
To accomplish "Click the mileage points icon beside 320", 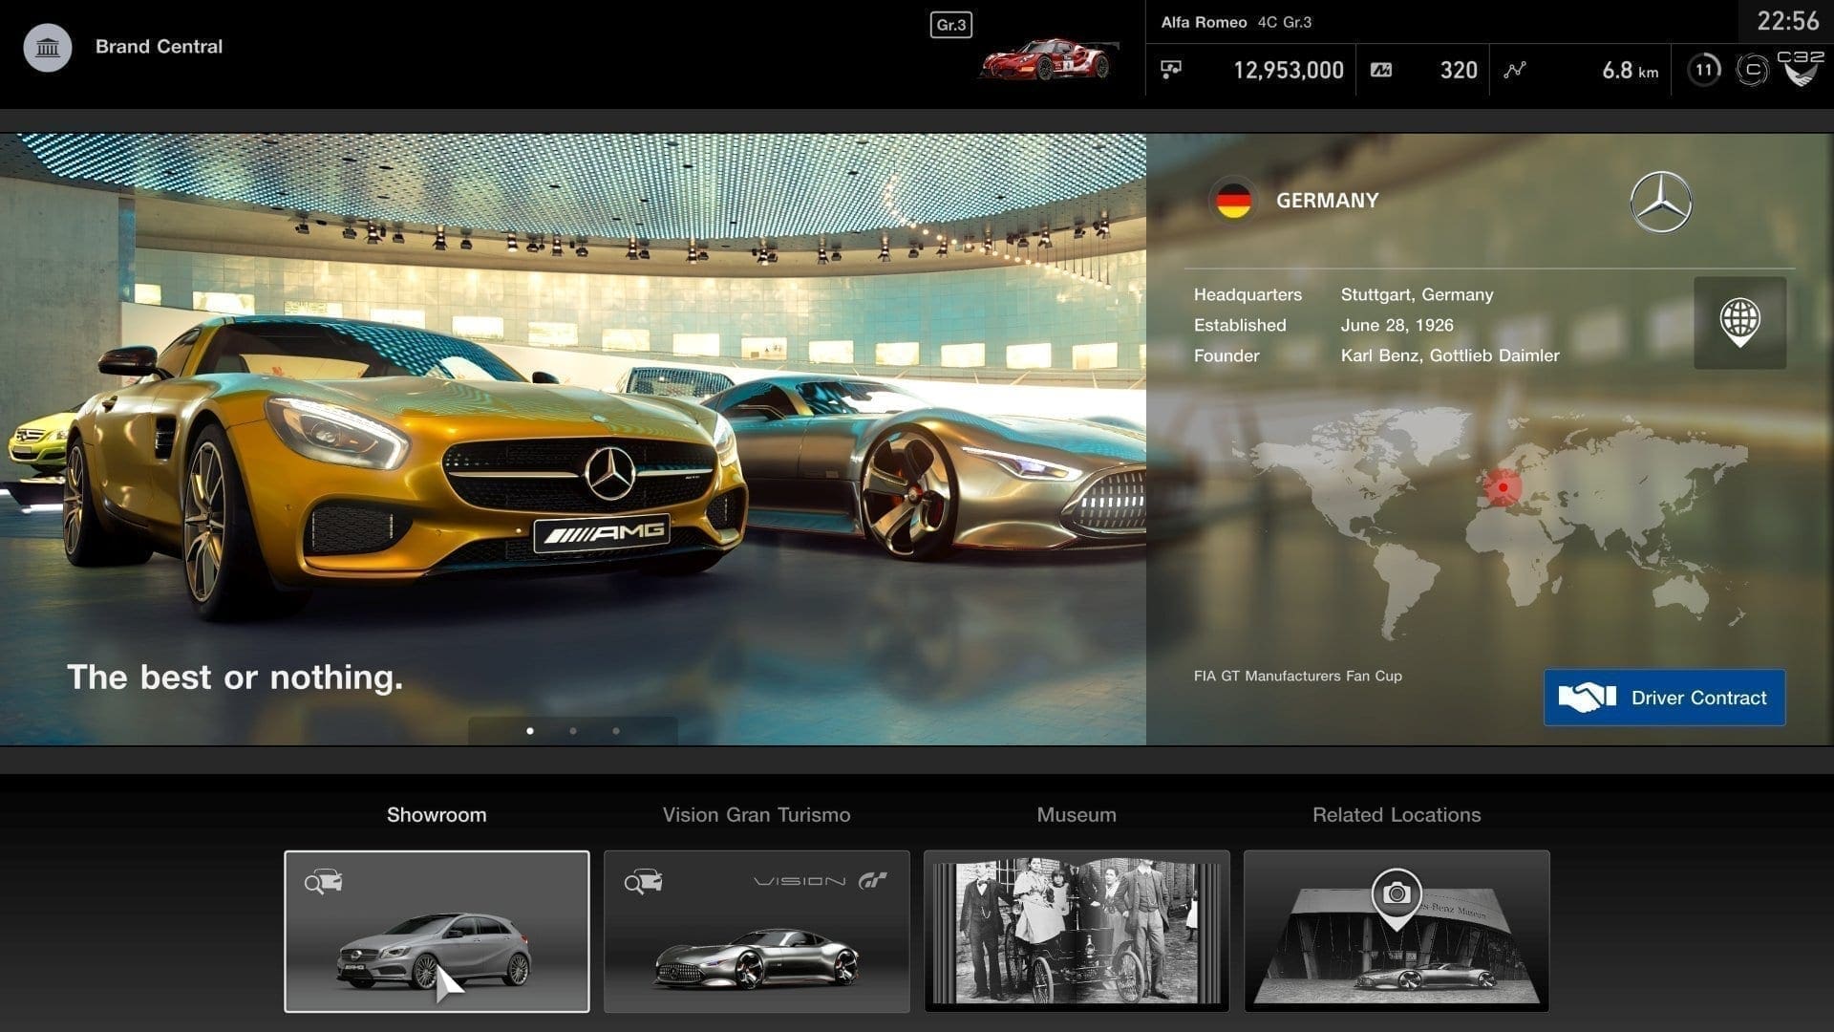I will 1381,70.
